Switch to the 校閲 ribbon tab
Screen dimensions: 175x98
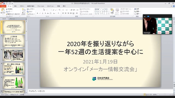(x=59, y=6)
